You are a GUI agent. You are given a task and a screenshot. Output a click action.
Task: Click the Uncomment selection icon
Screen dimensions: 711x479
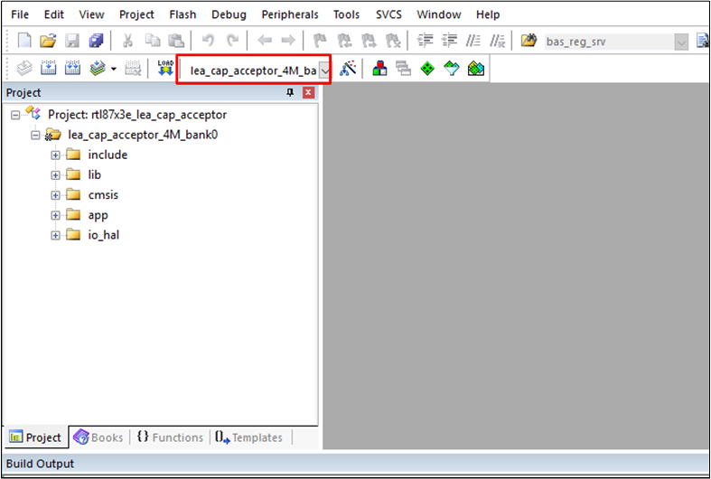[x=498, y=41]
